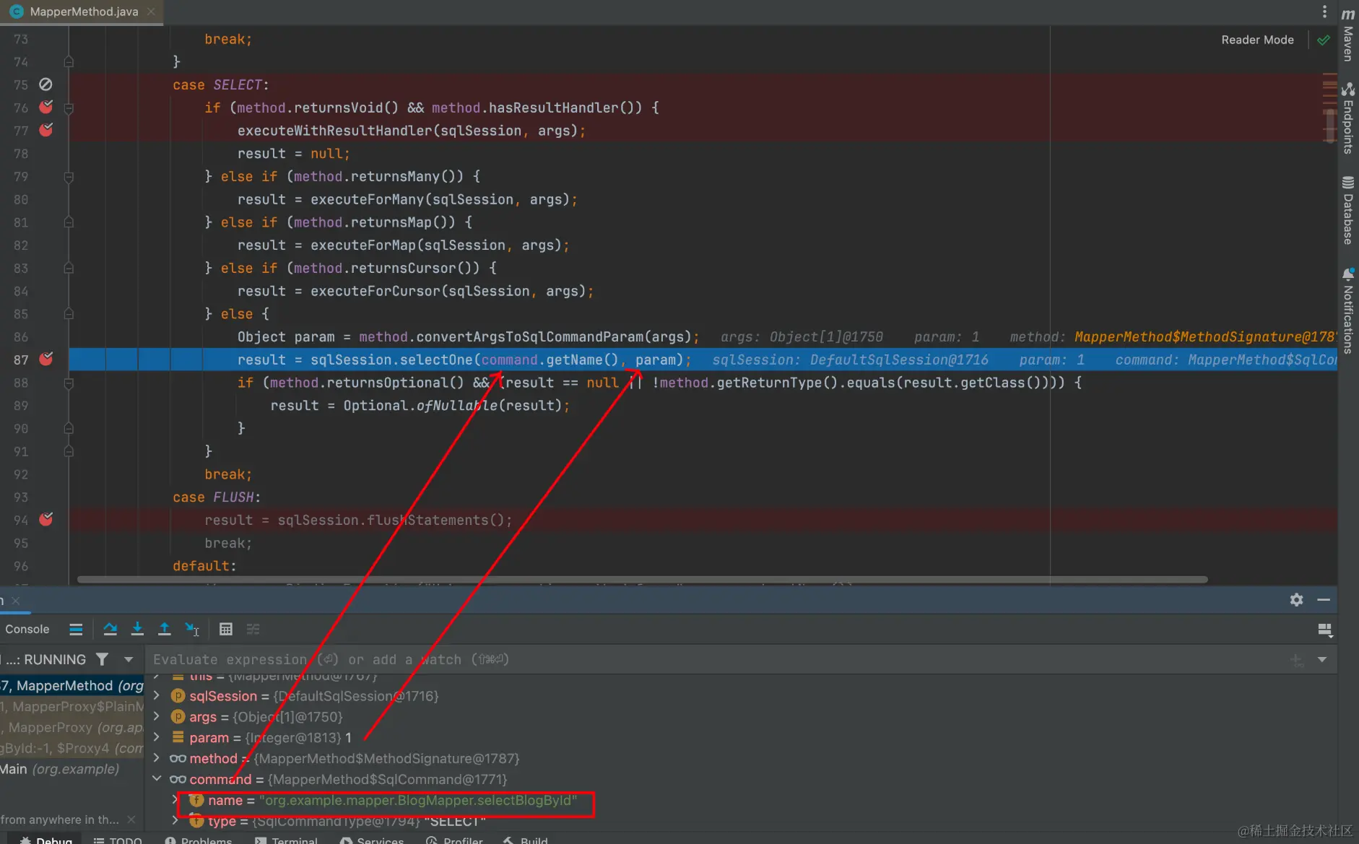Click the 'case FLUSH:' line of code
The width and height of the screenshot is (1359, 844).
(217, 497)
